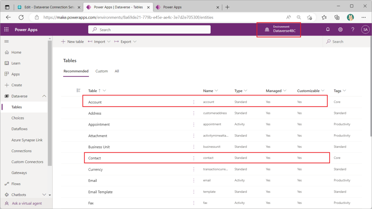The height and width of the screenshot is (209, 372).
Task: Open Apps in the left navigation
Action: click(16, 74)
